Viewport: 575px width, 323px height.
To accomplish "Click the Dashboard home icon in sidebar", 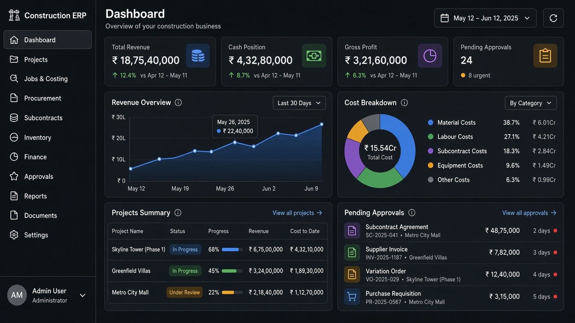I will click(x=14, y=40).
